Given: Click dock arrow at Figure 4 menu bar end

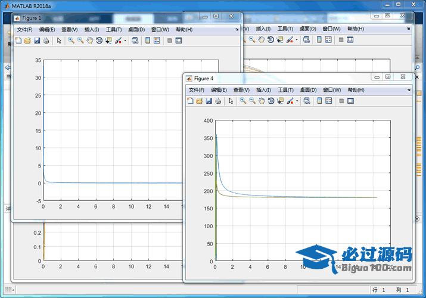Looking at the screenshot, I should (408, 90).
